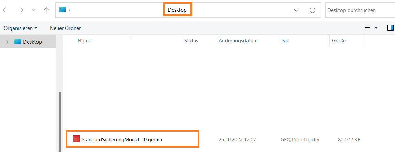The width and height of the screenshot is (395, 152).
Task: Click the back navigation arrow
Action: click(x=6, y=10)
